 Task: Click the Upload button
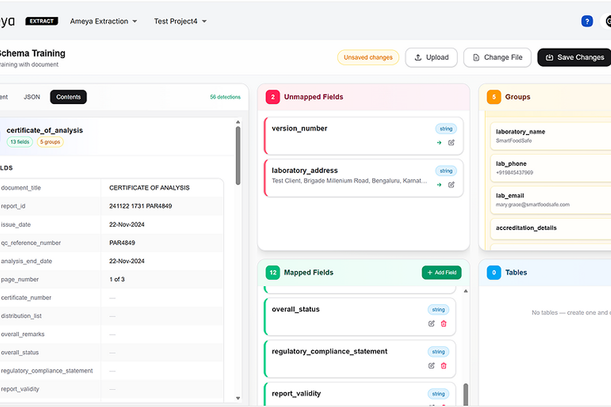click(431, 58)
